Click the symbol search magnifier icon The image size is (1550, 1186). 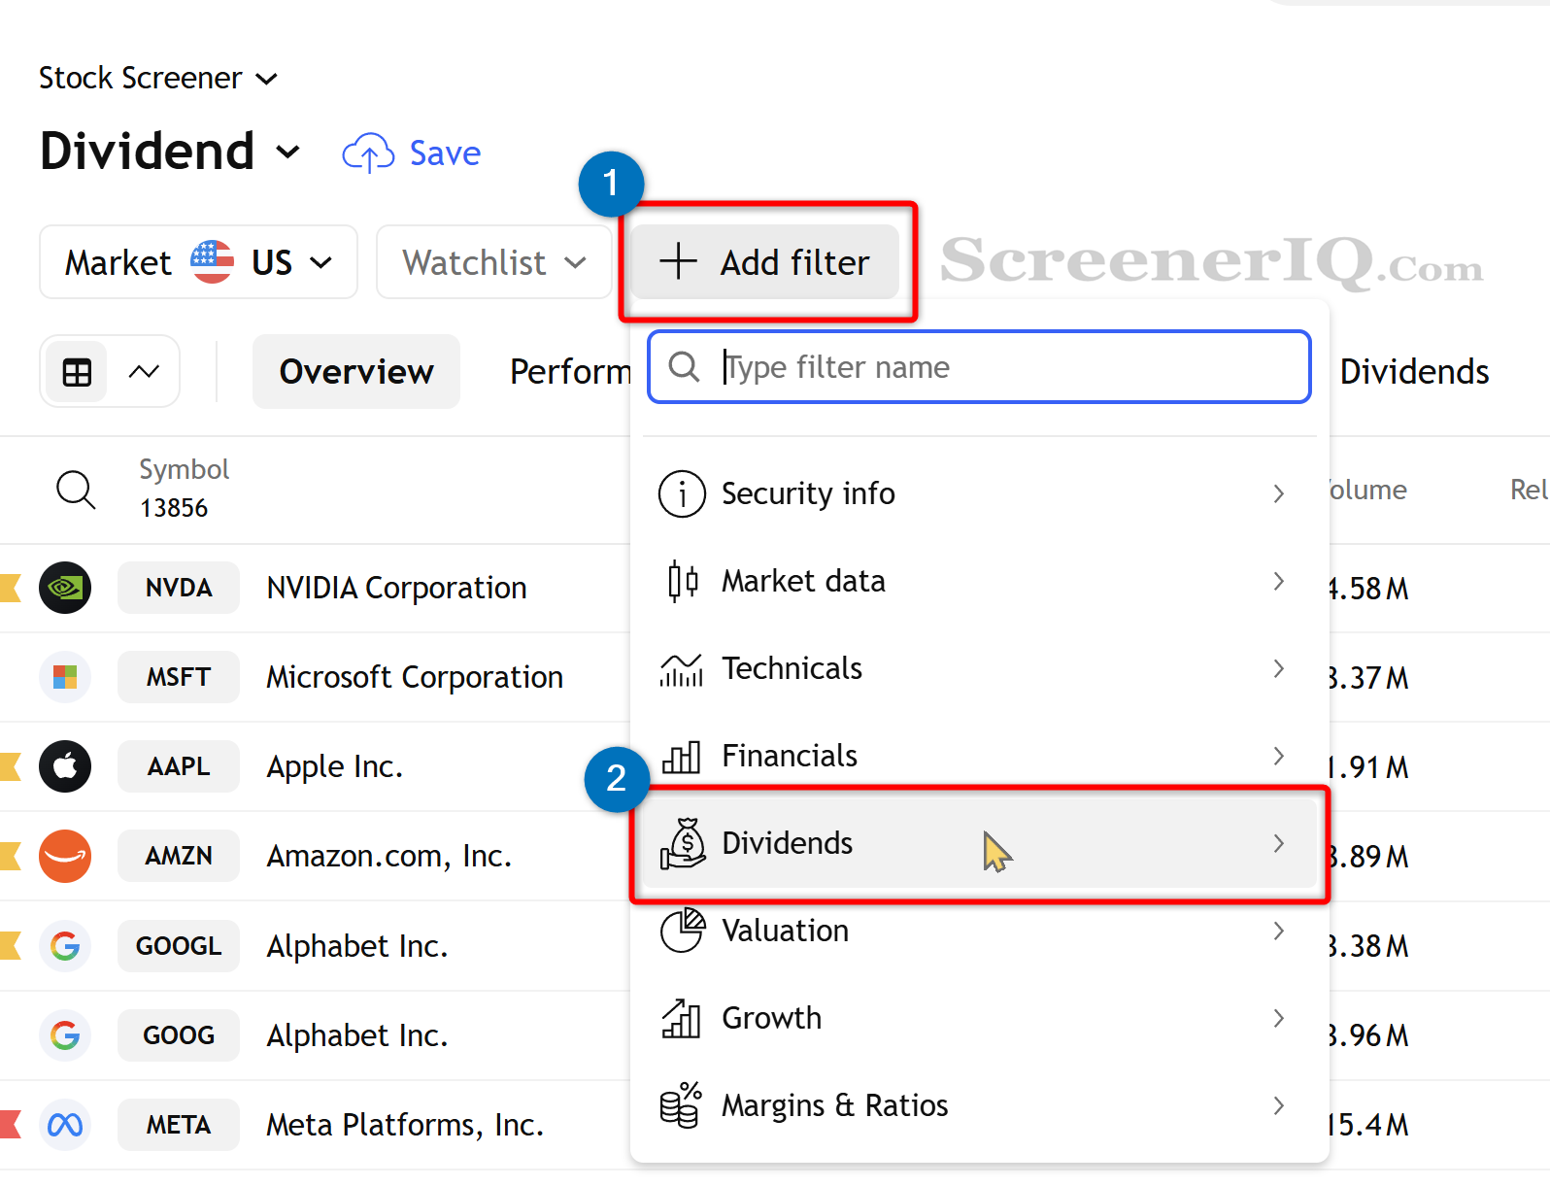click(x=76, y=490)
